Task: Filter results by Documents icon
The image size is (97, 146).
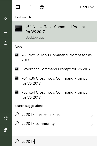Action: 30,7
